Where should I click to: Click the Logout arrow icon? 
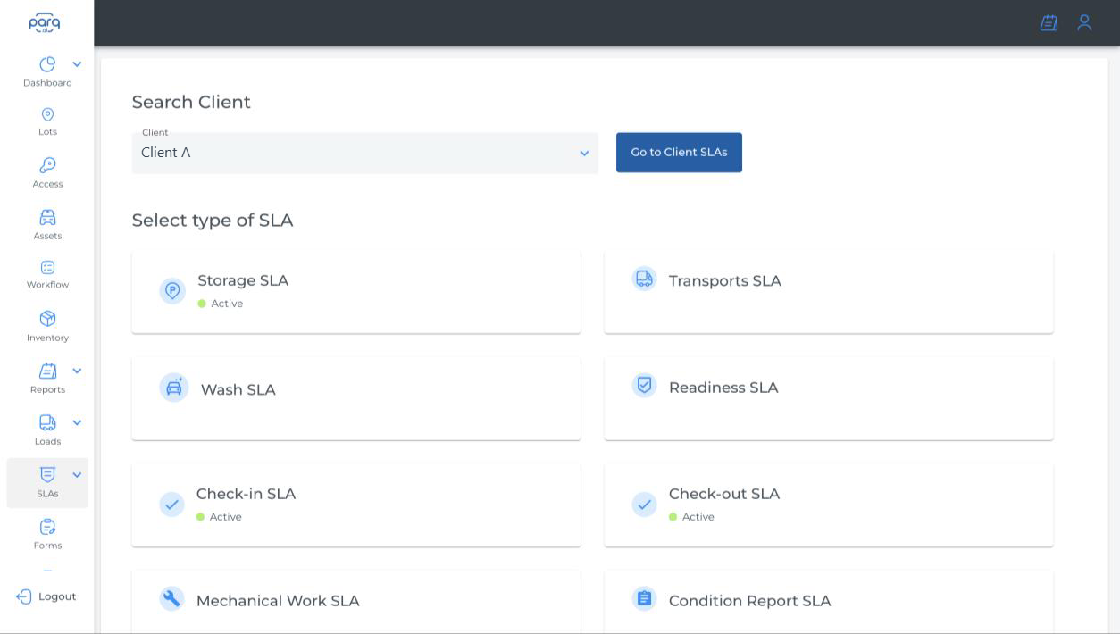pyautogui.click(x=24, y=596)
